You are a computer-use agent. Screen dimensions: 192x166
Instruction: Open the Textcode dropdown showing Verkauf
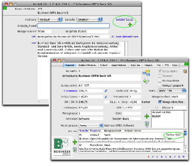point(50,19)
